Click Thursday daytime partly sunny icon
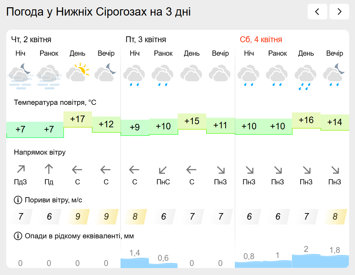 pos(77,72)
